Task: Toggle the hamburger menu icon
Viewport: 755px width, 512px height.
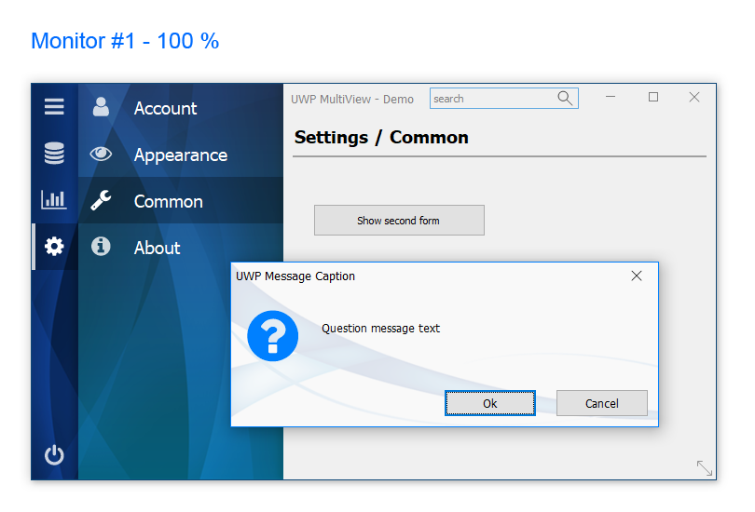Action: click(x=54, y=106)
